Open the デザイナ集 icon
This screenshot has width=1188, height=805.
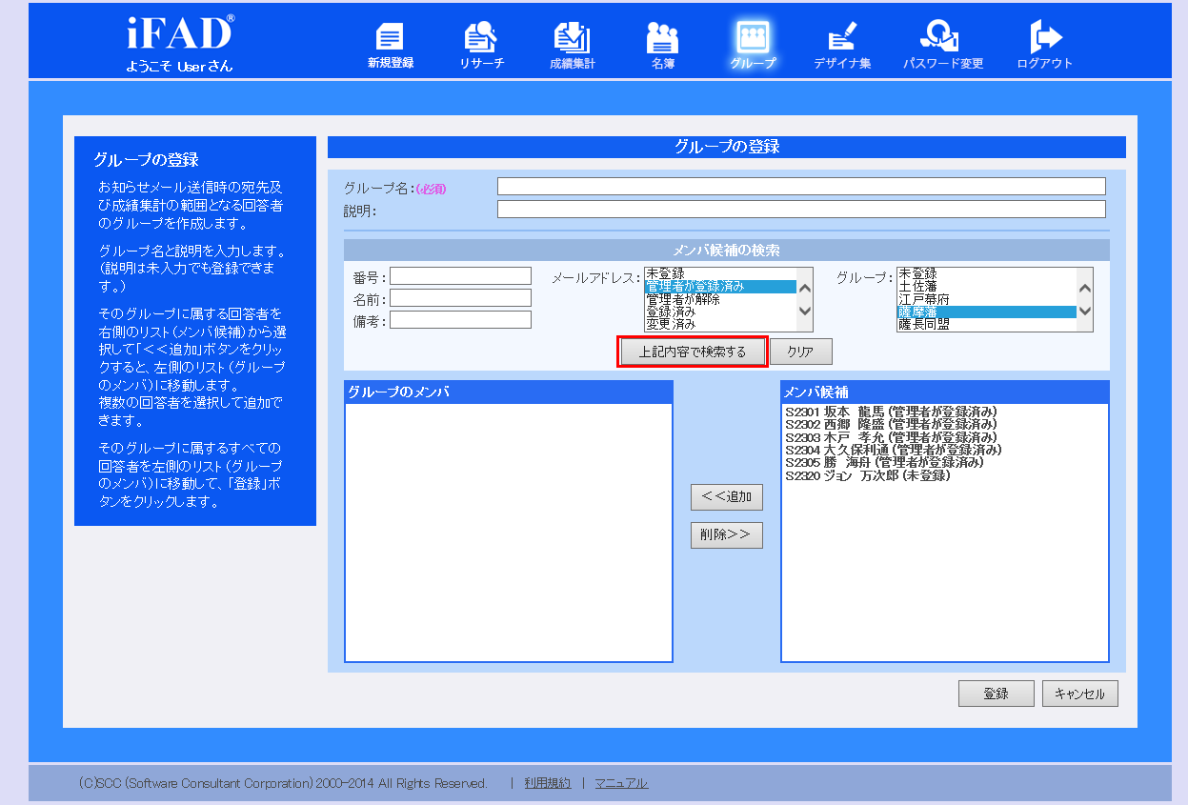842,45
